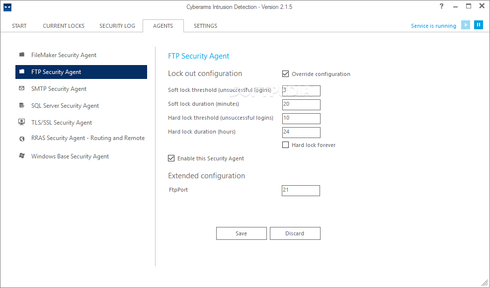
Task: Select FTP Security Agent in the list
Action: coord(81,72)
